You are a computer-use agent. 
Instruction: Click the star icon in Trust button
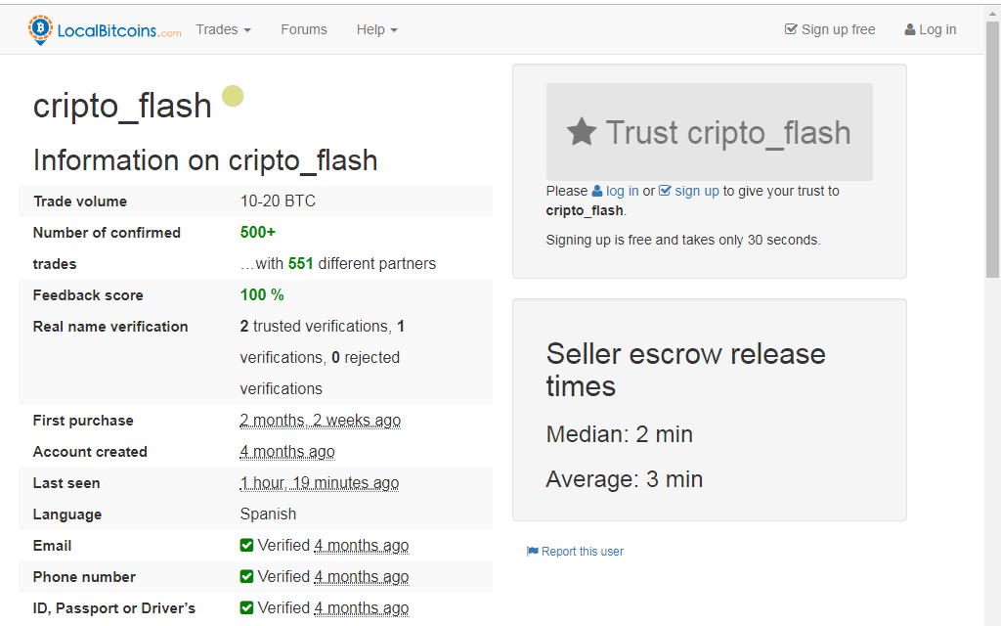[582, 132]
